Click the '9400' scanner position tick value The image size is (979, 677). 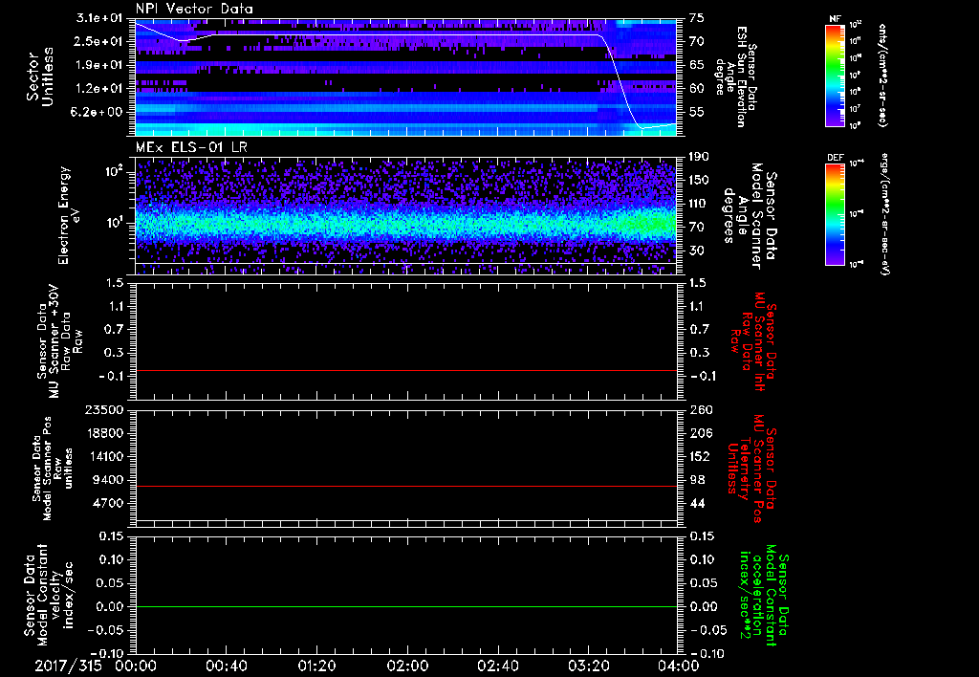tap(107, 480)
